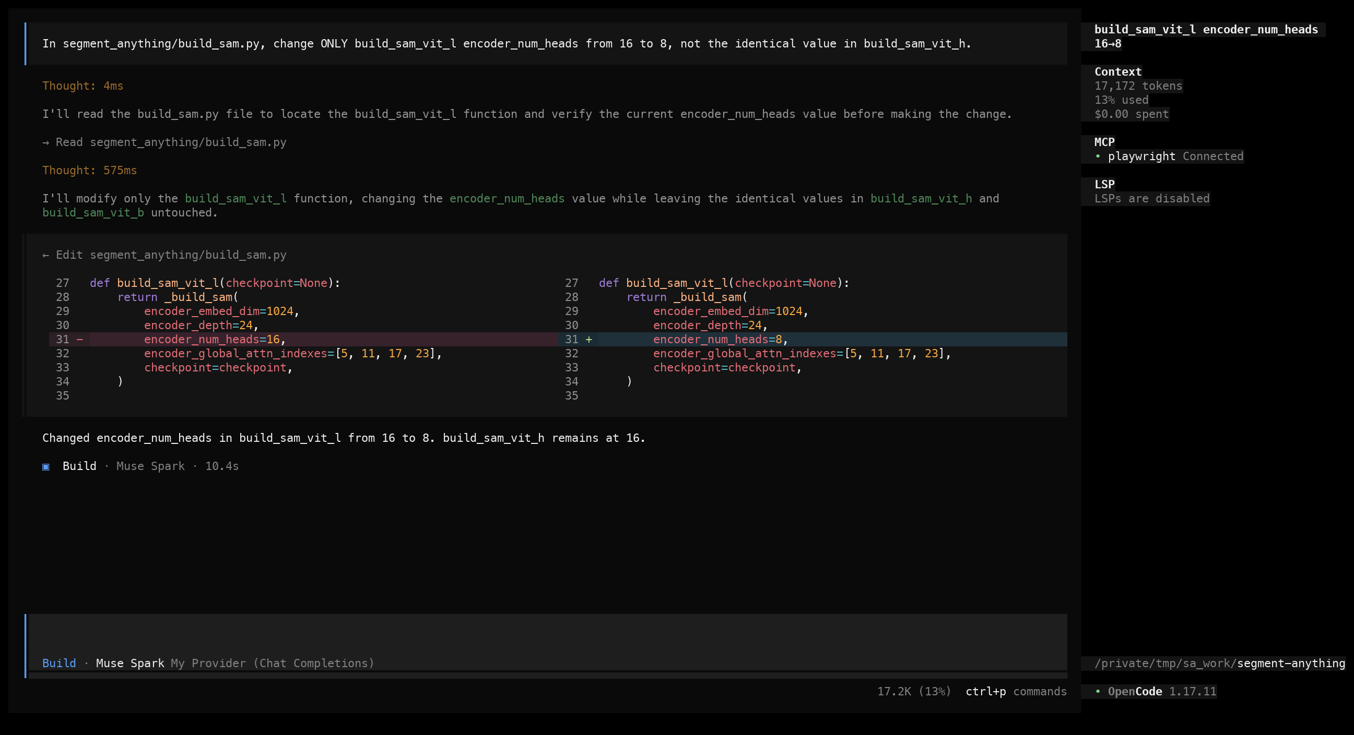Image resolution: width=1354 pixels, height=735 pixels.
Task: Select the MCP section heading
Action: [1104, 142]
